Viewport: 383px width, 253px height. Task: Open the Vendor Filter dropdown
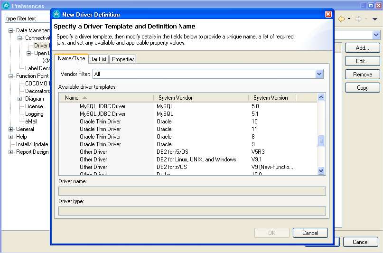(319, 74)
